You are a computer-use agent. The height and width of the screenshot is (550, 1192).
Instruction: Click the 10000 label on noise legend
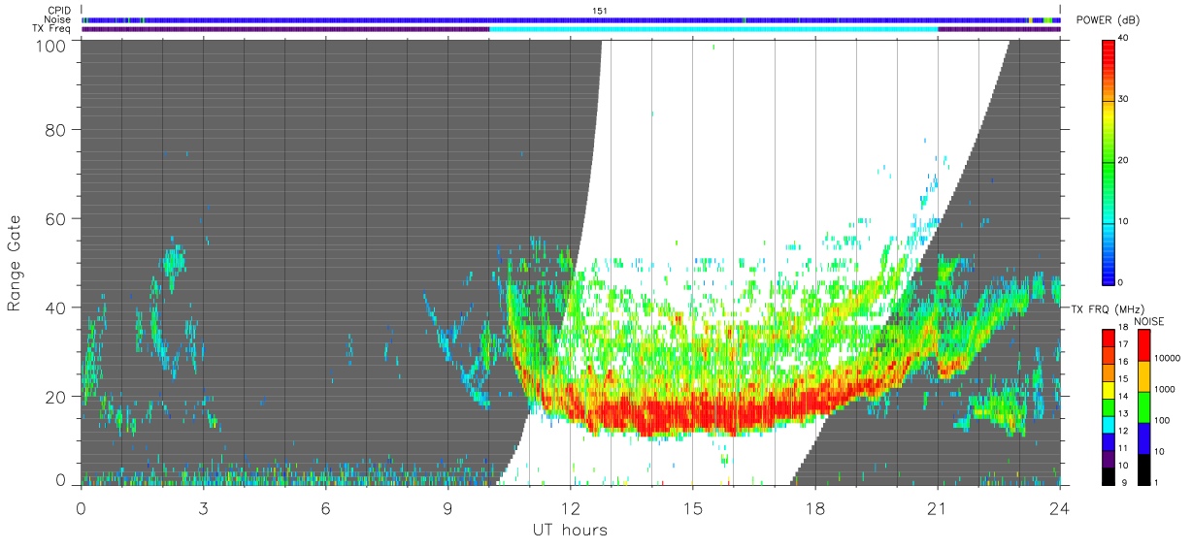[1169, 358]
